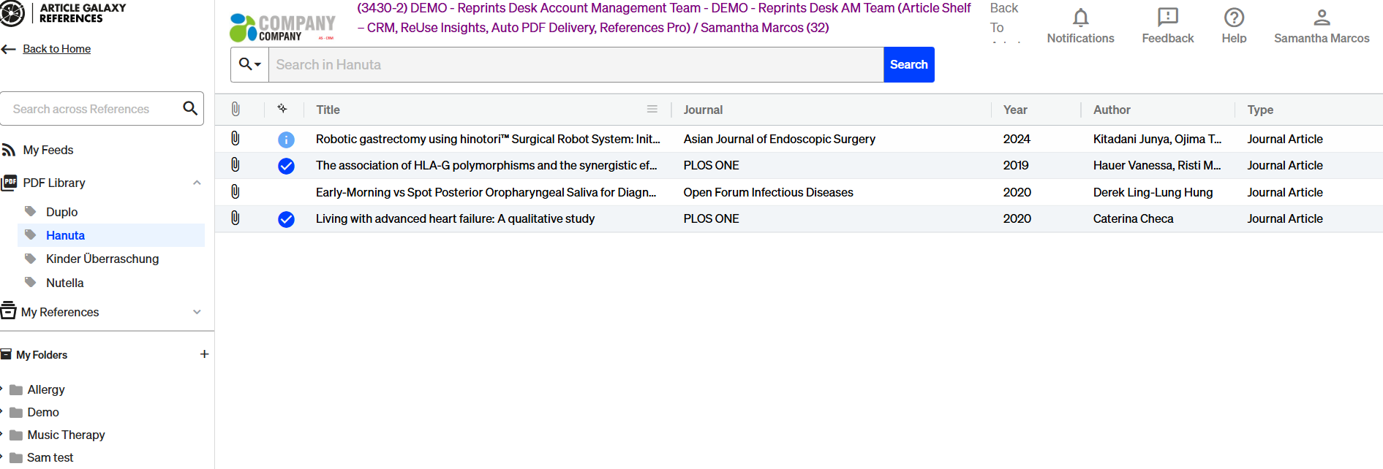
Task: Click the Notifications bell icon
Action: click(x=1080, y=18)
